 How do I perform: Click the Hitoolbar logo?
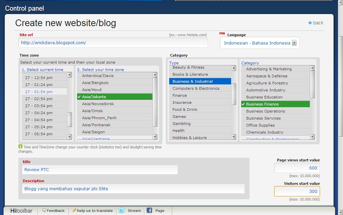coord(21,211)
